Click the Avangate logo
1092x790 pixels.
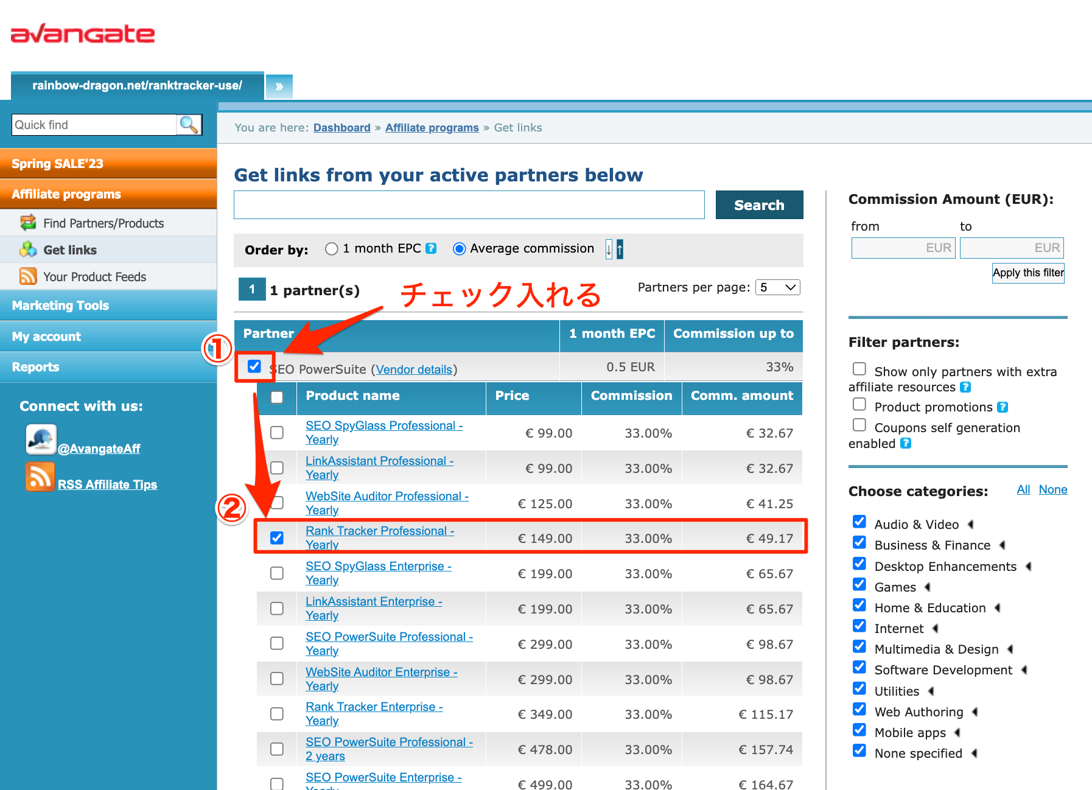coord(83,33)
